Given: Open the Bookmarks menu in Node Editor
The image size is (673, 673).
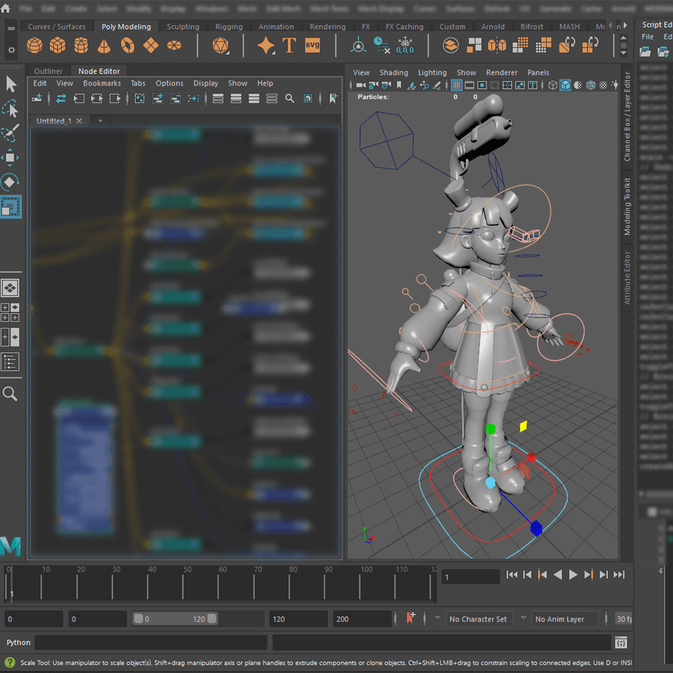Looking at the screenshot, I should coord(102,84).
